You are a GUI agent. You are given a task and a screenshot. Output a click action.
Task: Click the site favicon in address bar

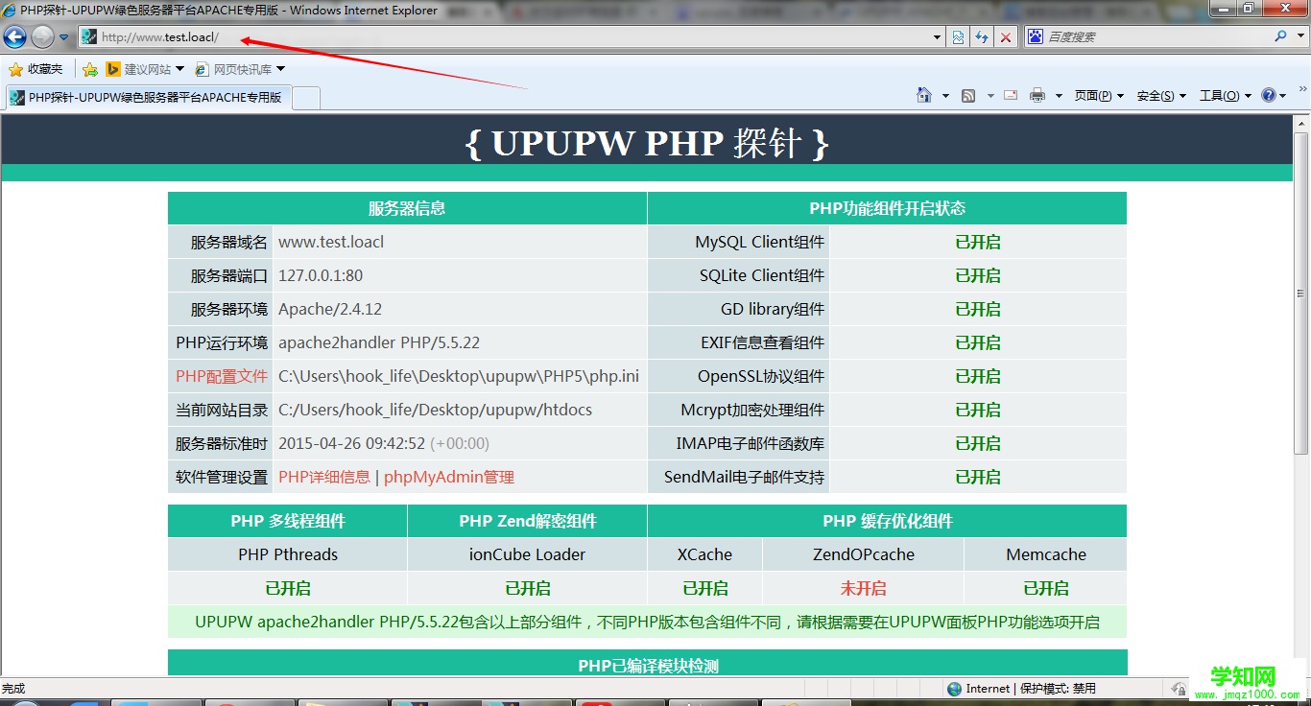(89, 36)
